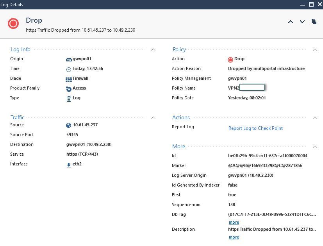Click the Firewall blade icon
The width and height of the screenshot is (323, 246).
69,79
